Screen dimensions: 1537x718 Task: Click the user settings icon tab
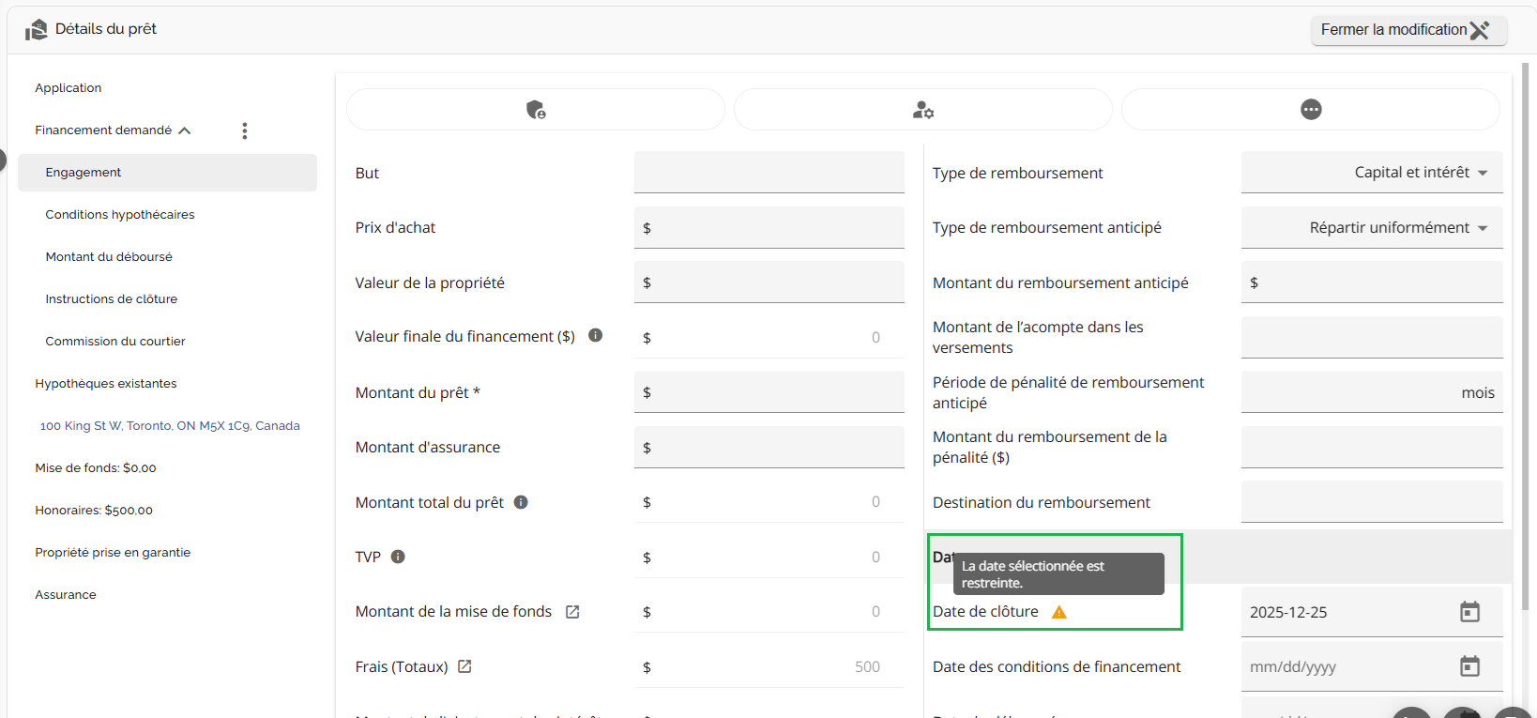923,110
